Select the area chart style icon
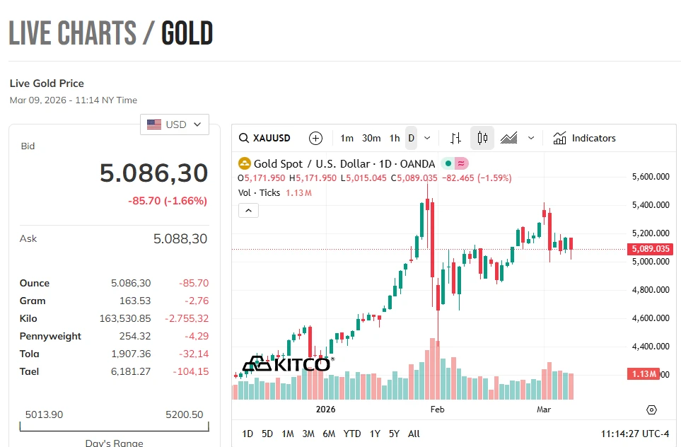681x447 pixels. click(509, 138)
